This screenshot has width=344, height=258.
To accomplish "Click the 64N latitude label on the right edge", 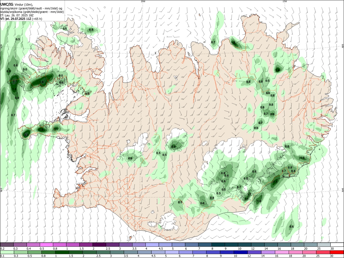I will click(x=343, y=190).
